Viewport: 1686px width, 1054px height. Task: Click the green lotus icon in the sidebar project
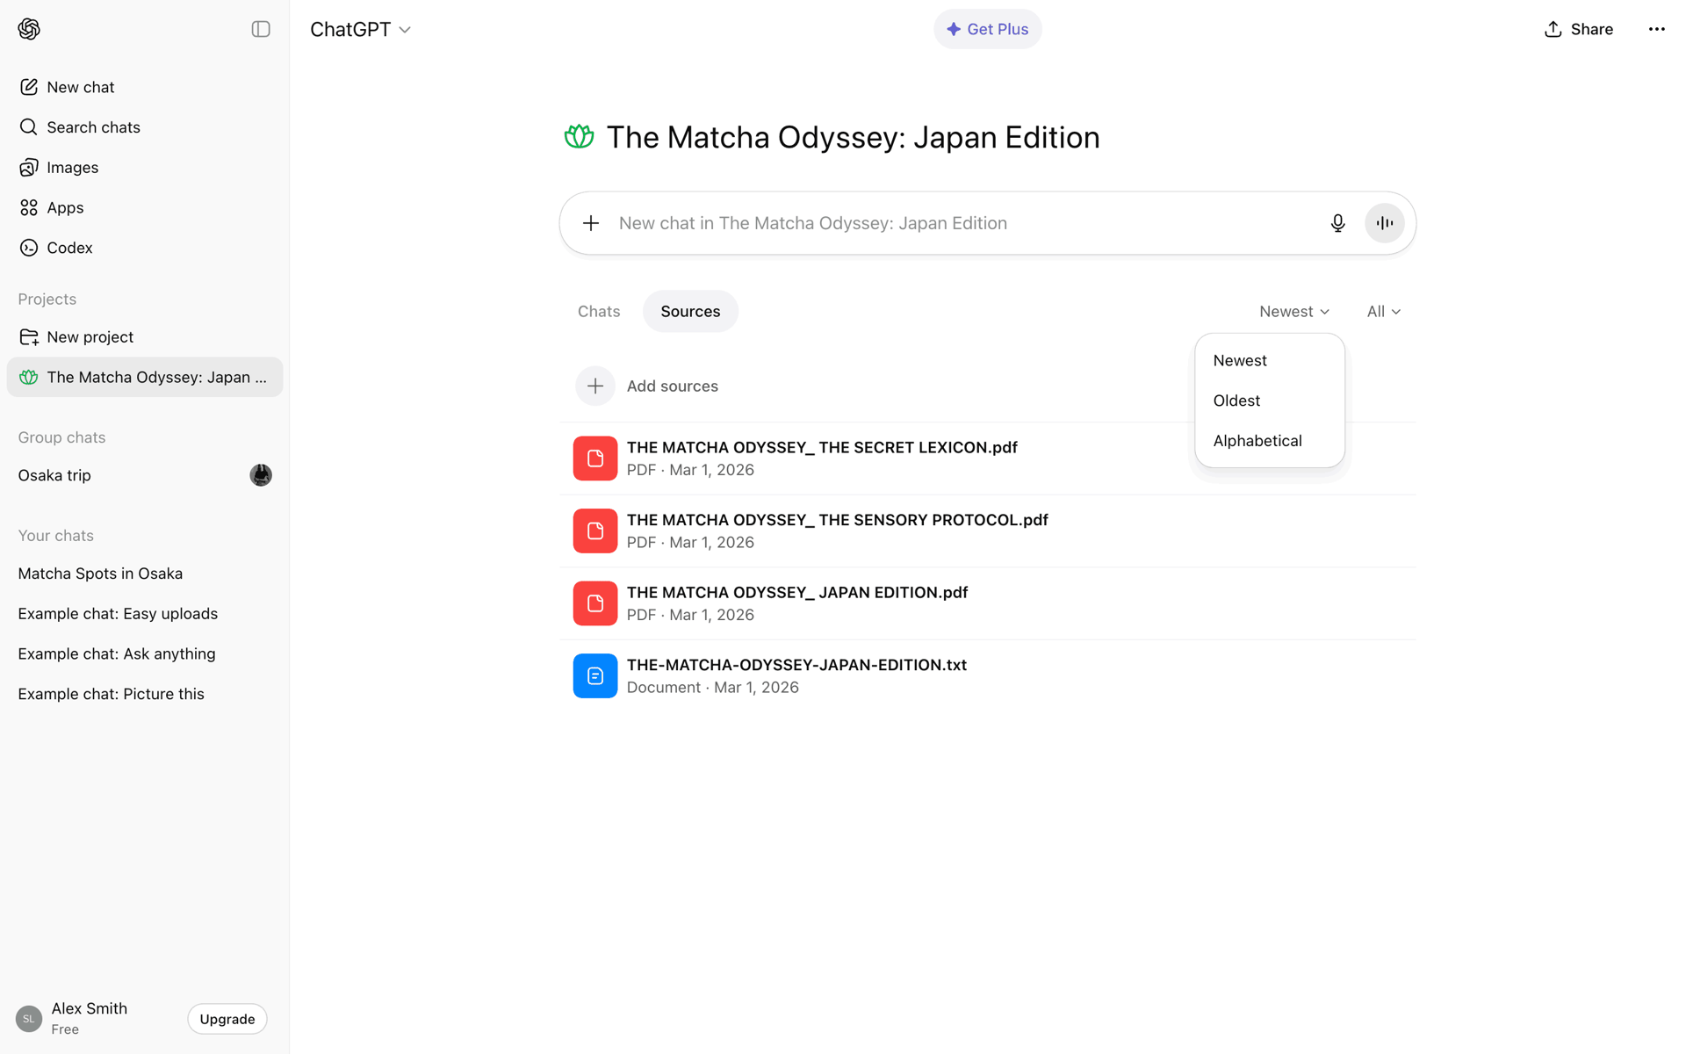[29, 377]
